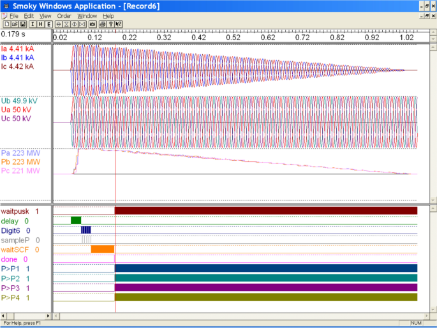This screenshot has width=437, height=328.
Task: Click scroll-up arrow of analog panel scrollbar
Action: (x=433, y=47)
